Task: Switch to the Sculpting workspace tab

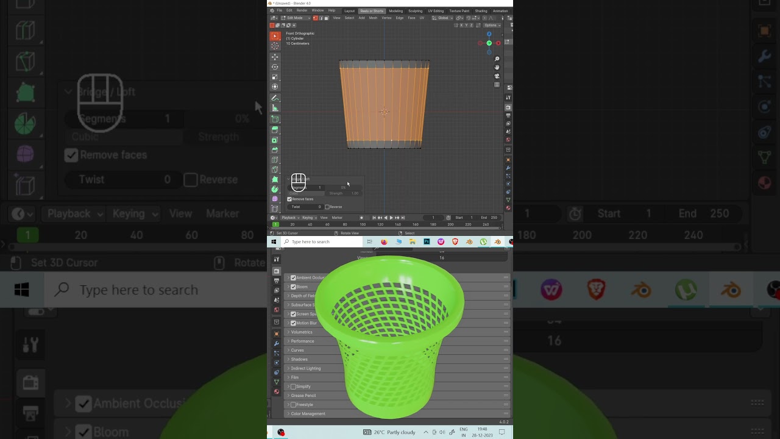Action: tap(415, 11)
